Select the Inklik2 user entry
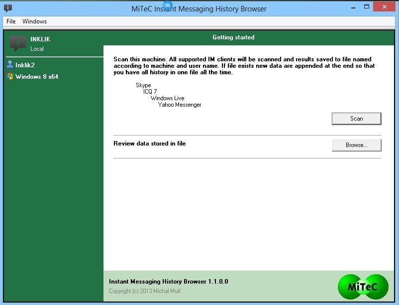Screen dimensions: 399x305 tap(25, 65)
